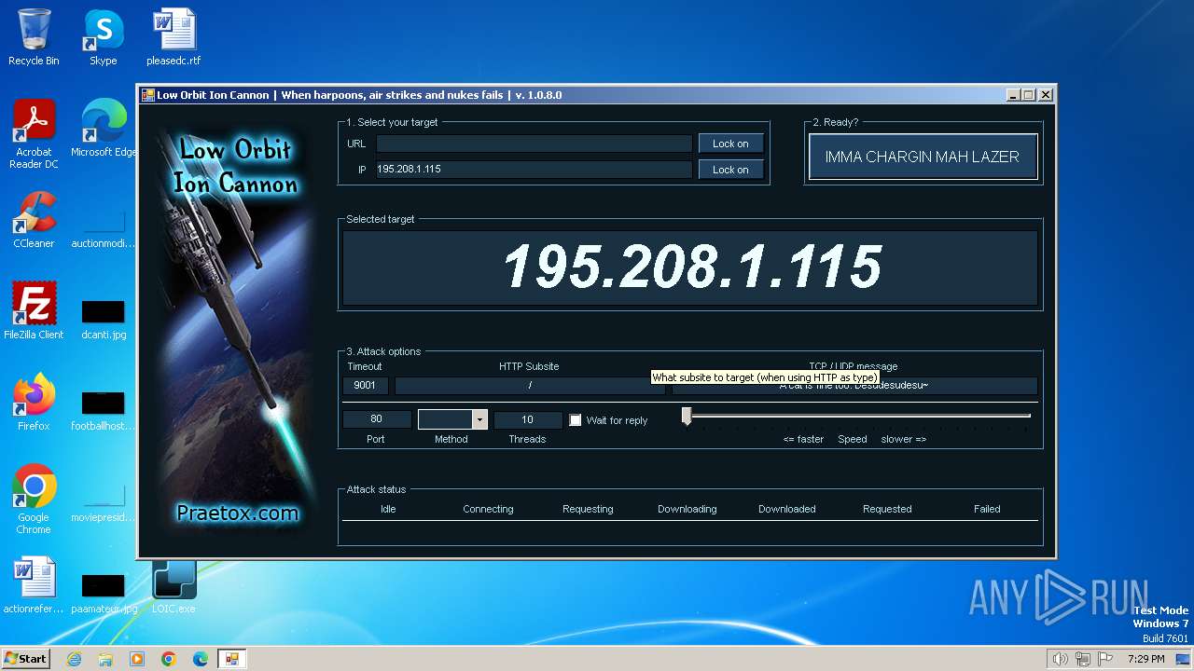Focus the URL input field
Viewport: 1194px width, 671px height.
pos(534,144)
